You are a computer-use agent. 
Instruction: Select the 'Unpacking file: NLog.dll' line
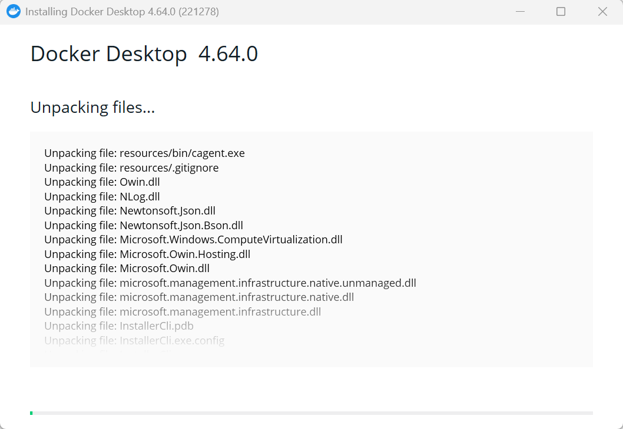click(102, 197)
